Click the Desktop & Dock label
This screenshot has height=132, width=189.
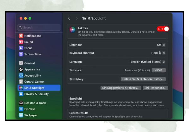[35, 103]
